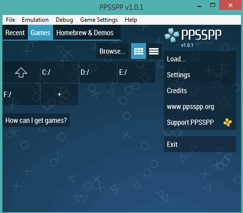Select the Games tab
This screenshot has width=243, height=213.
click(x=40, y=33)
